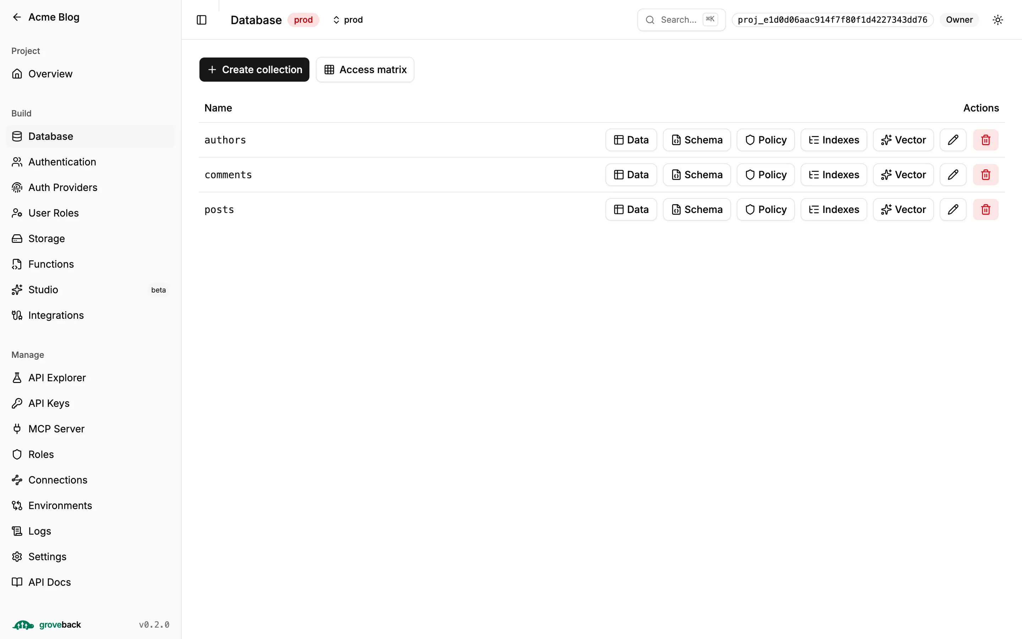Toggle the sidebar panel icon
Screen dimensions: 1022x639
202,20
